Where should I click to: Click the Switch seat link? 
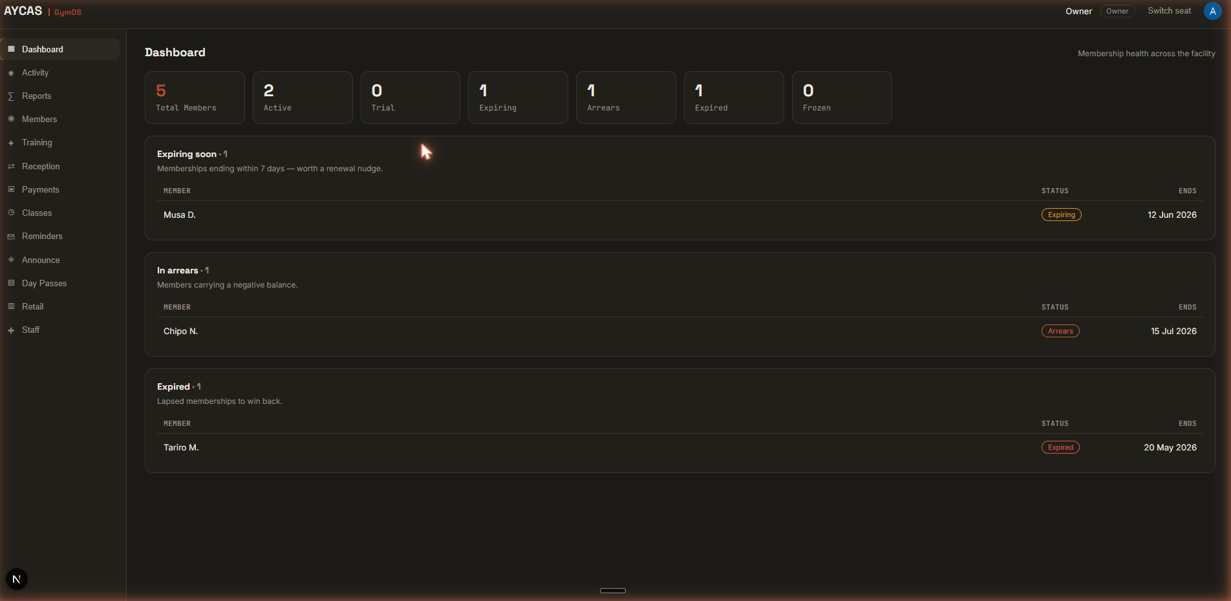1169,11
